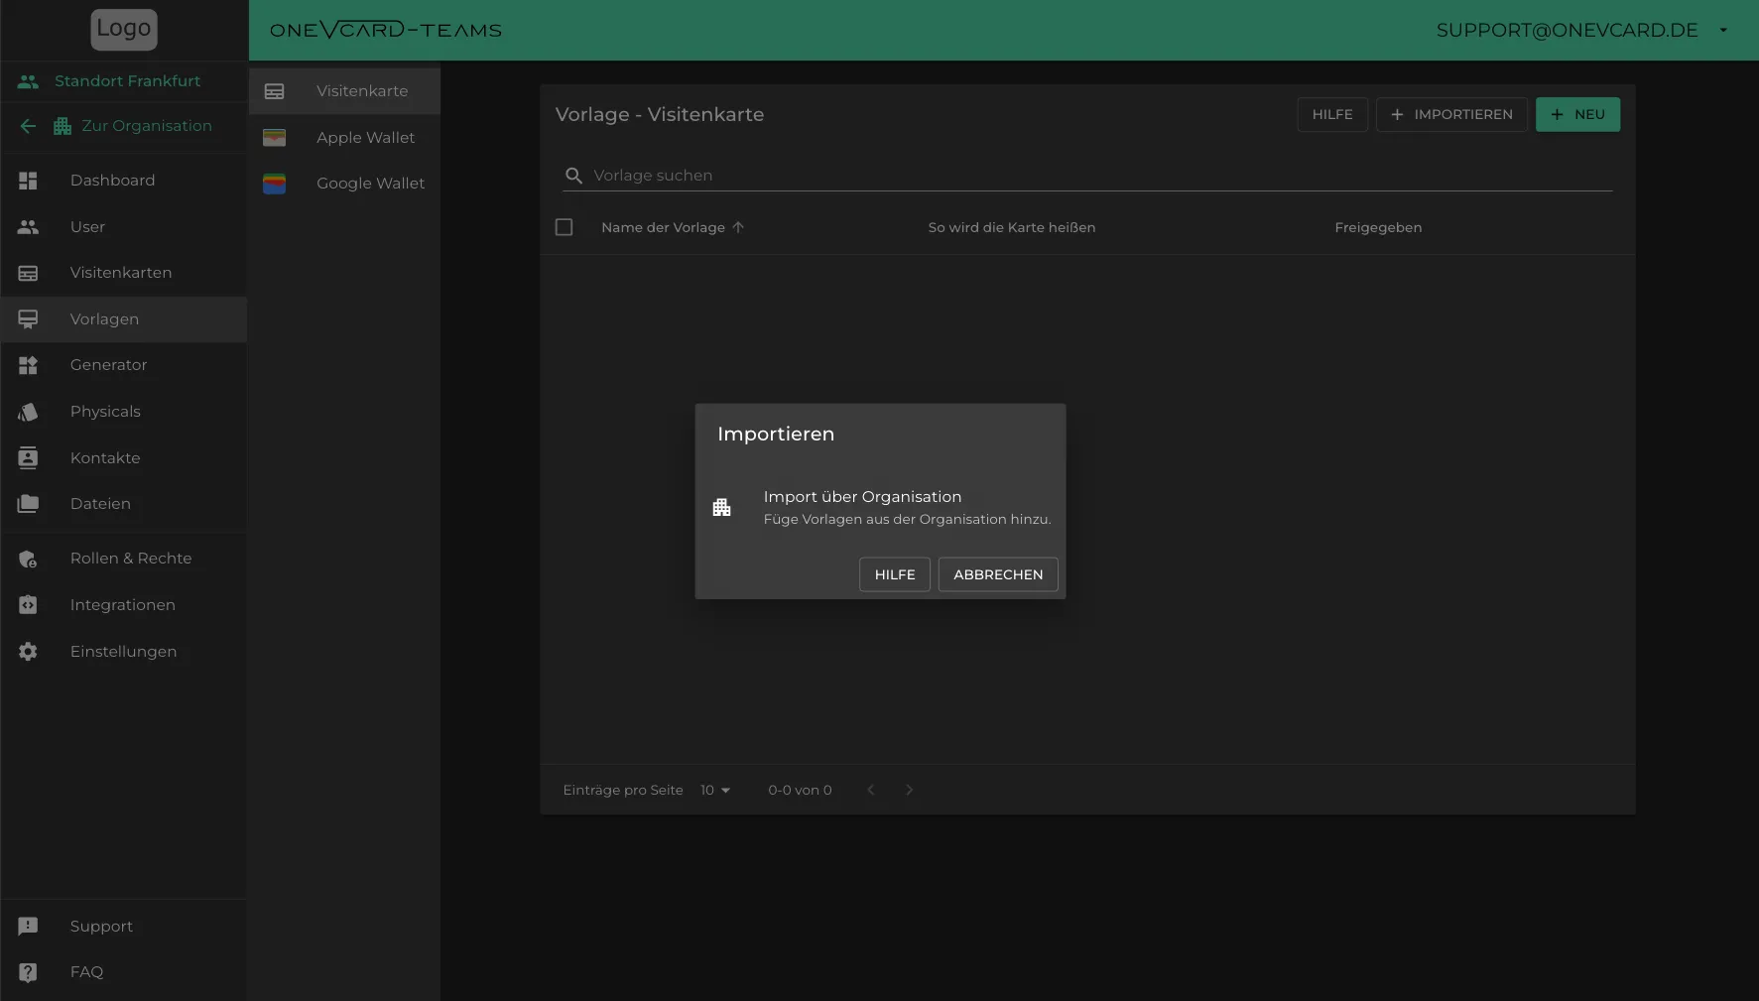Select Vorlagen in the sidebar

tap(124, 319)
